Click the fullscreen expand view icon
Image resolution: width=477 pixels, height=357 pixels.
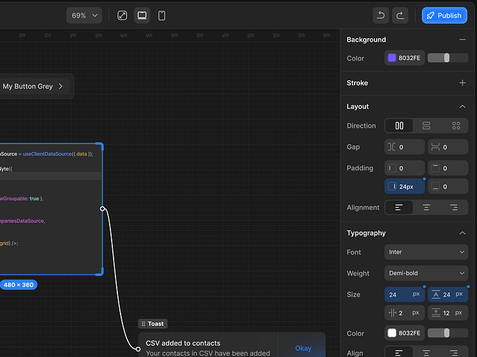122,15
